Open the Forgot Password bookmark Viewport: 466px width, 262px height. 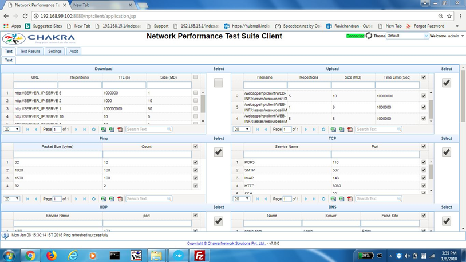425,26
